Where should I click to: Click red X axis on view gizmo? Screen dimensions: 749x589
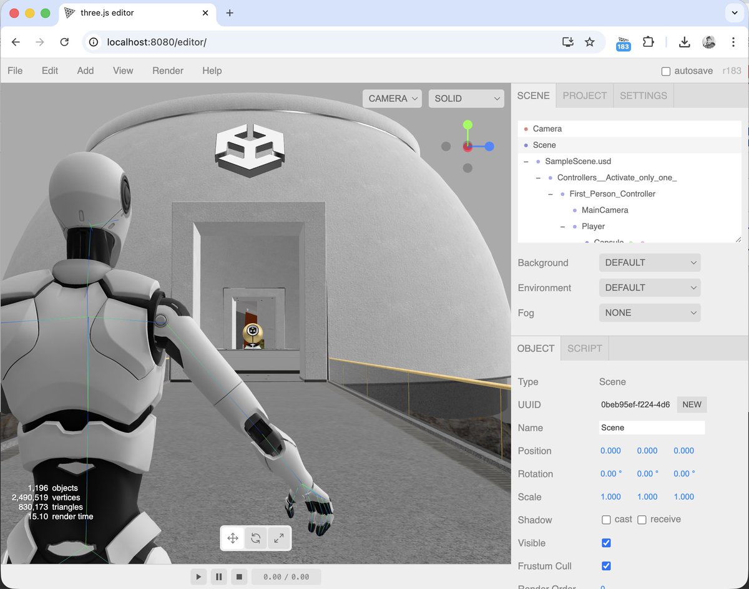[x=468, y=147]
